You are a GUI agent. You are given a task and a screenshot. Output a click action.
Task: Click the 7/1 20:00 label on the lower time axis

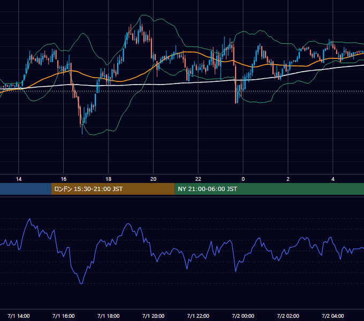[x=153, y=316]
